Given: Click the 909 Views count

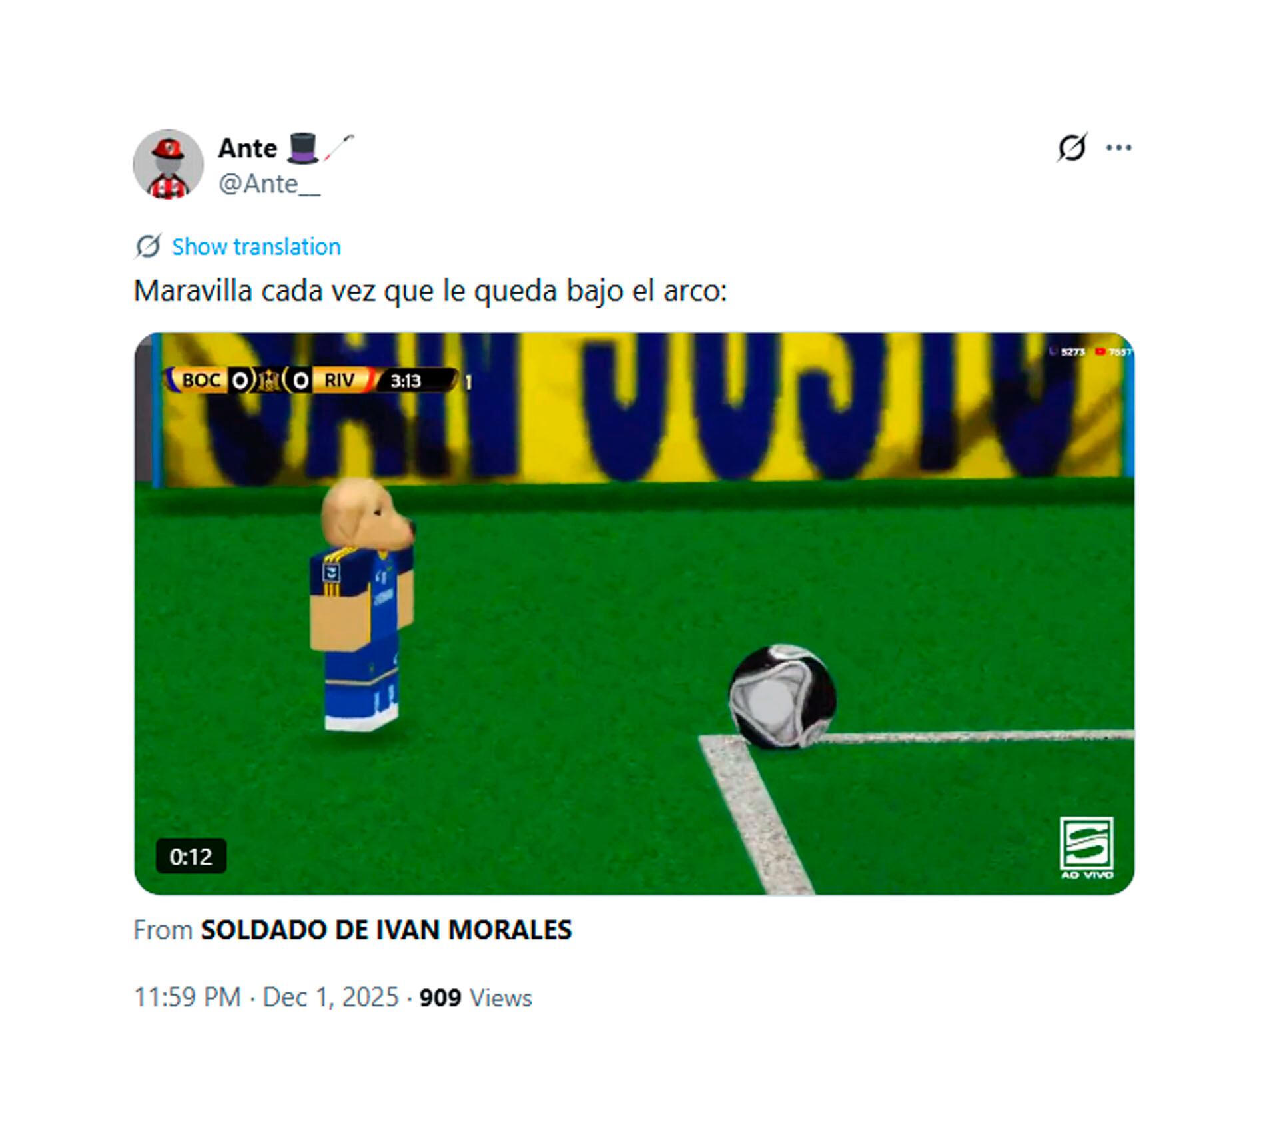Looking at the screenshot, I should [476, 998].
